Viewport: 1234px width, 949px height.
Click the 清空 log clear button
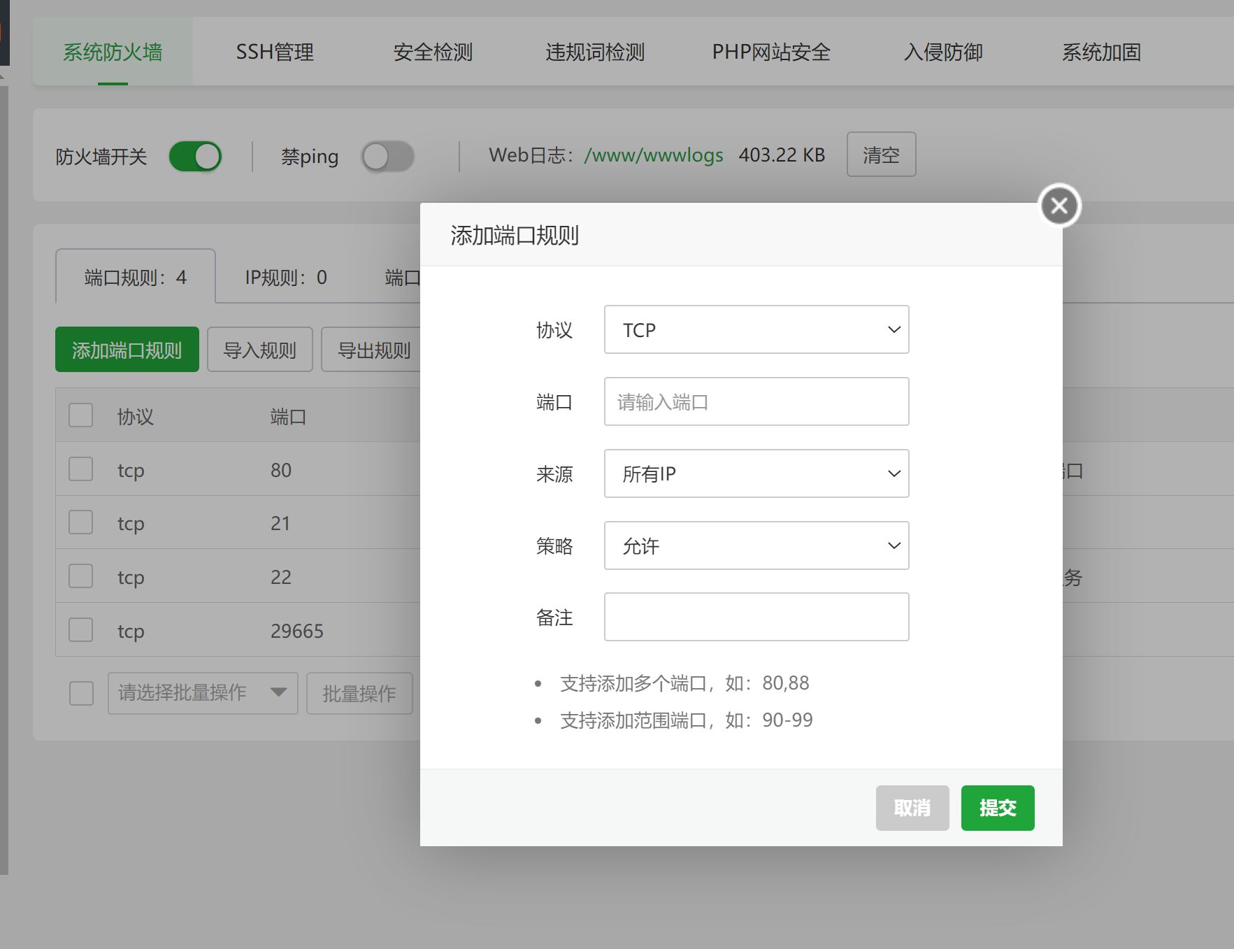coord(881,155)
